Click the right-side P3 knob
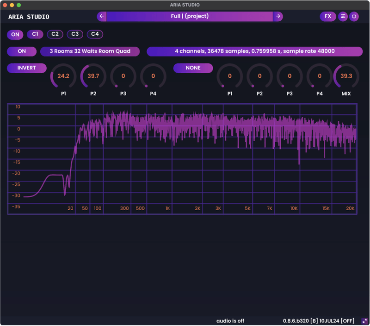This screenshot has width=370, height=326. click(290, 76)
